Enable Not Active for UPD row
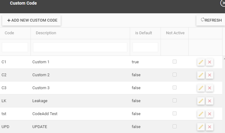Screen dimensions: 225x133 coord(174,126)
